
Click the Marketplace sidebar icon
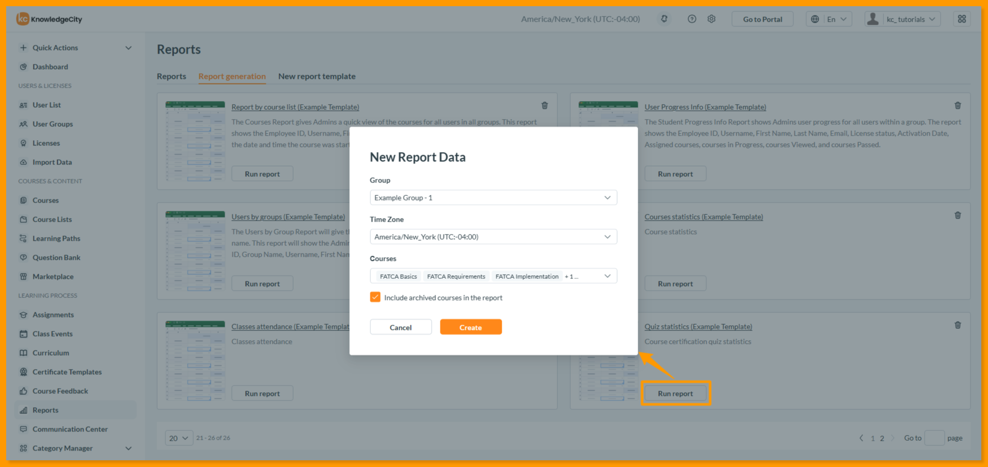(x=23, y=276)
